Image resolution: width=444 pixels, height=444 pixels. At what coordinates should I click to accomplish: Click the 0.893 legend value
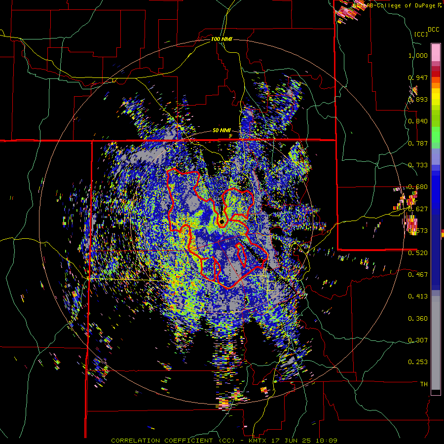[418, 99]
